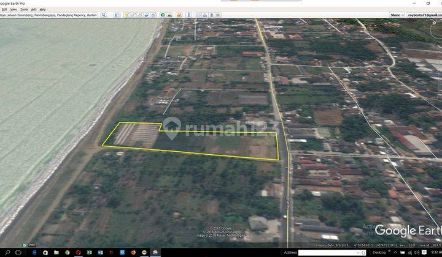The height and width of the screenshot is (257, 442).
Task: Click the Save Image toolbar icon
Action: (212, 15)
